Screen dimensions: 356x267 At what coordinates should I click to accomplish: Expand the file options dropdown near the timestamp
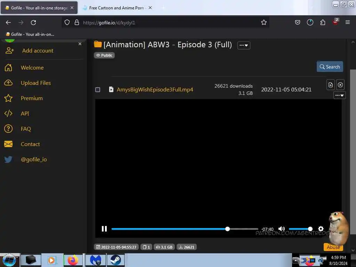tap(339, 95)
